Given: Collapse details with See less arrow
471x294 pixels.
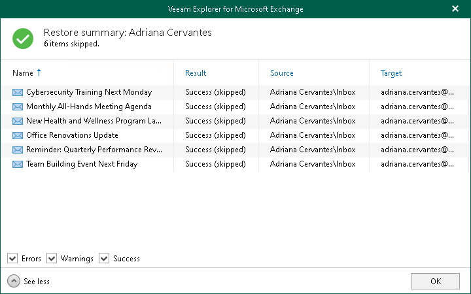Looking at the screenshot, I should pyautogui.click(x=13, y=281).
